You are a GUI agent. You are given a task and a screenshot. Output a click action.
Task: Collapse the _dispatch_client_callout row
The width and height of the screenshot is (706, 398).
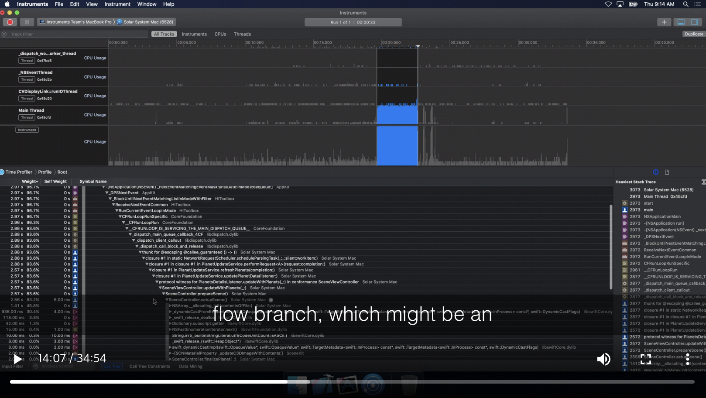[134, 240]
